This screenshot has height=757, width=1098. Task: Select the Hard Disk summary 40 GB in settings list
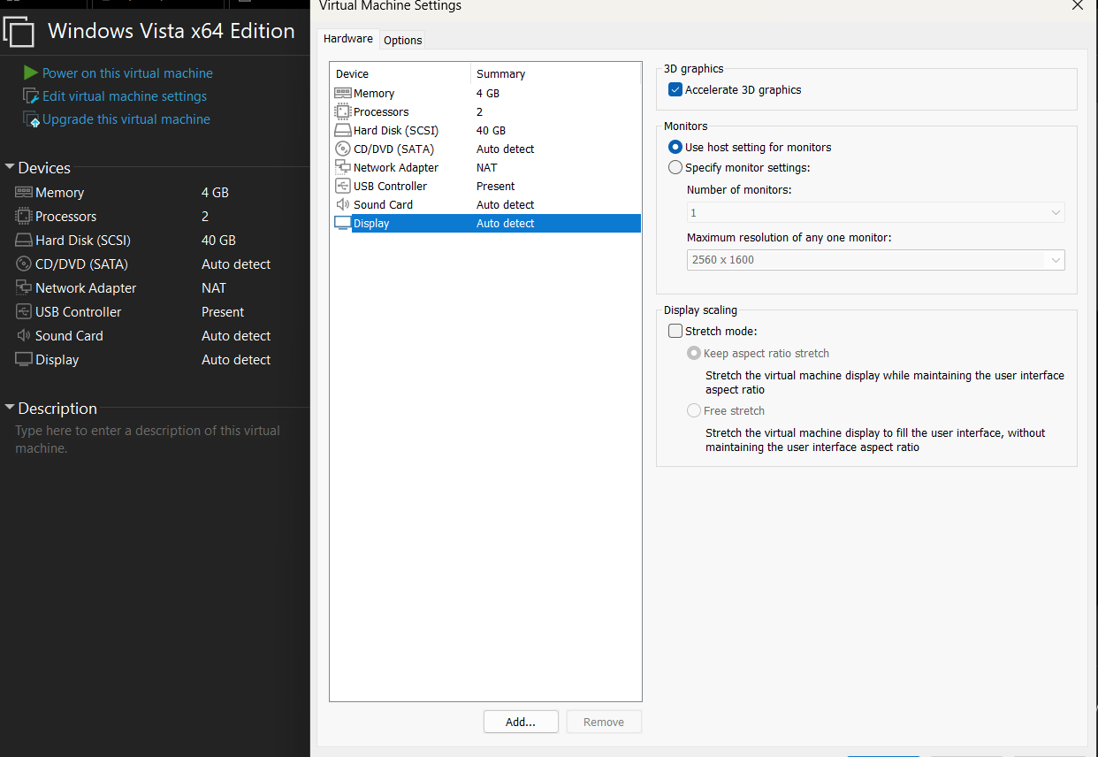coord(492,130)
